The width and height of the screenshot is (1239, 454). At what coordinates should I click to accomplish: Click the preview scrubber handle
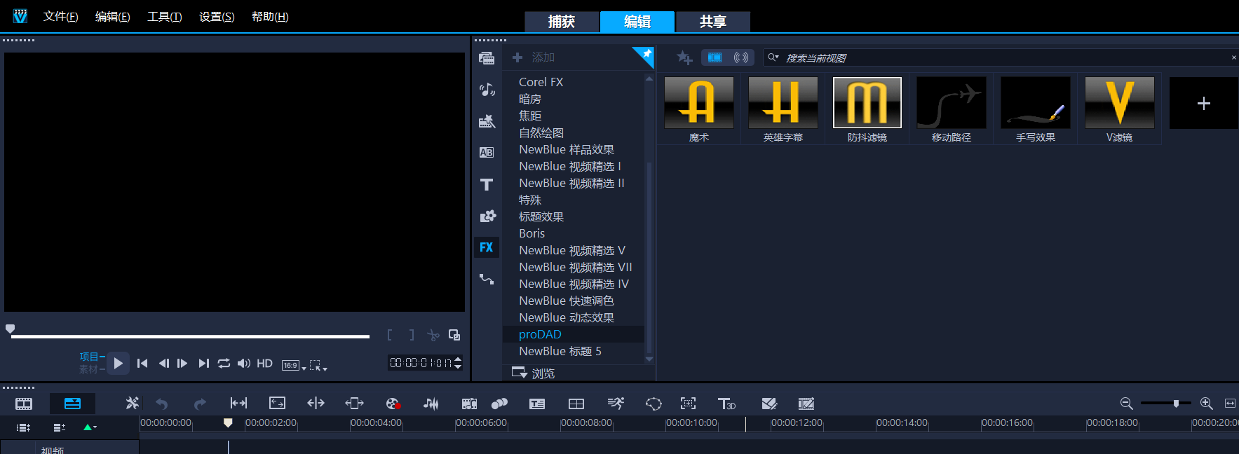10,329
